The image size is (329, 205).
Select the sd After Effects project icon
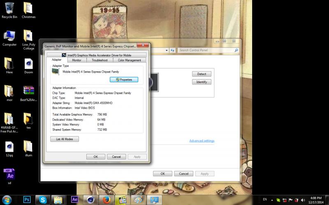tap(9, 176)
